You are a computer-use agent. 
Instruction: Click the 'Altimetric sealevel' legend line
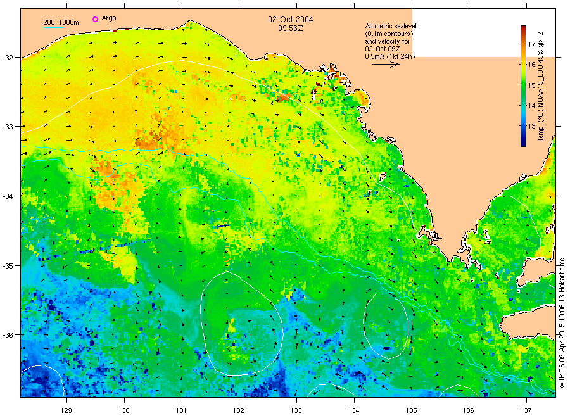point(391,26)
